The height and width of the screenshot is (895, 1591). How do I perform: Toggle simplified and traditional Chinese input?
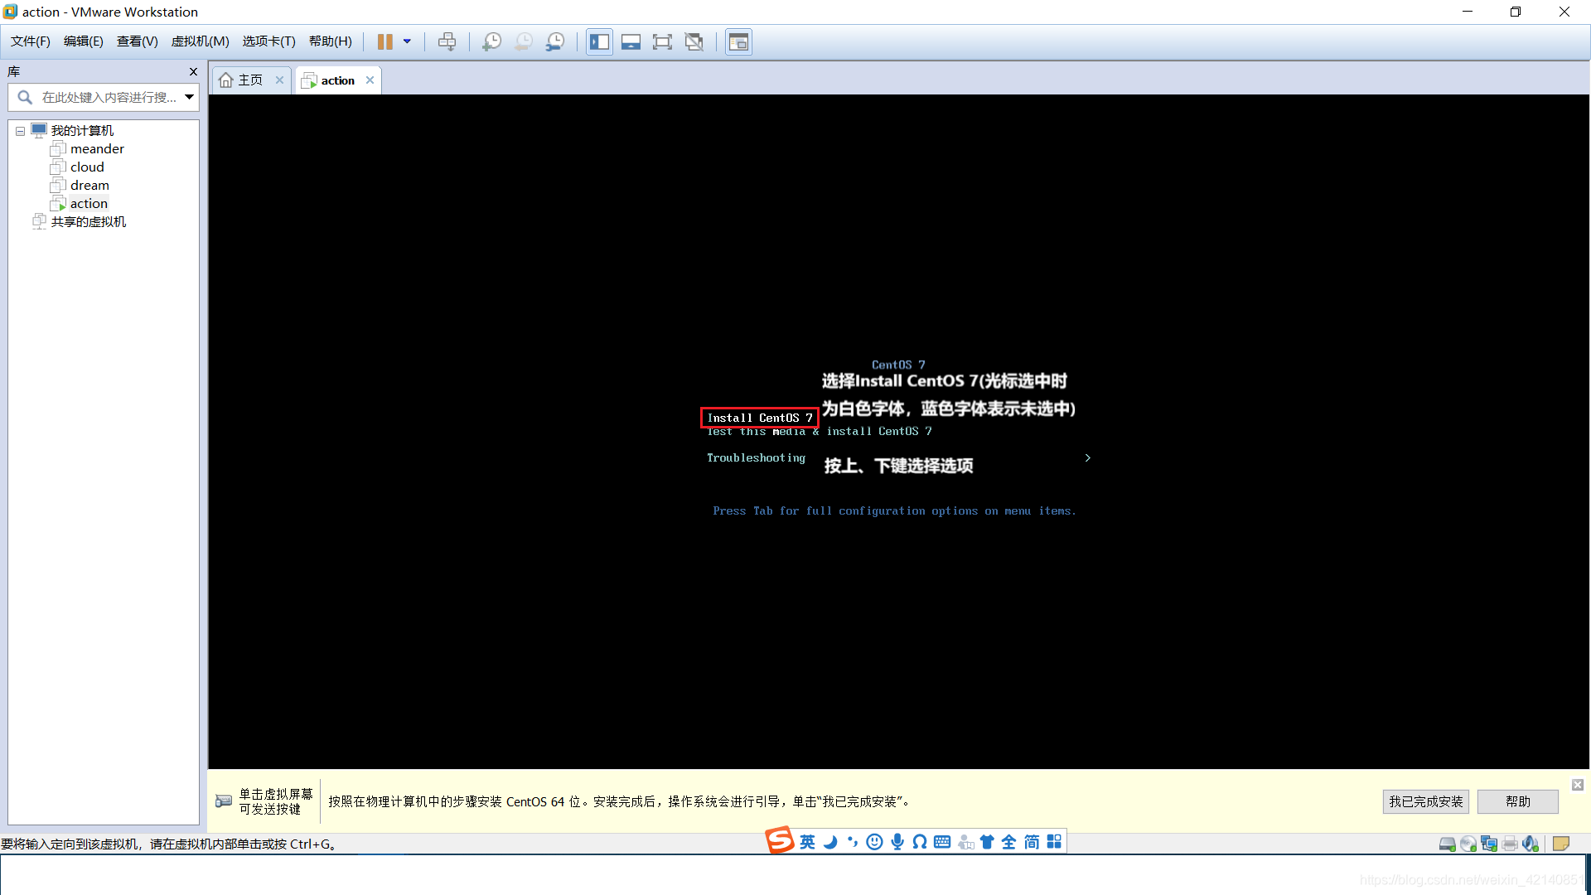tap(1031, 841)
